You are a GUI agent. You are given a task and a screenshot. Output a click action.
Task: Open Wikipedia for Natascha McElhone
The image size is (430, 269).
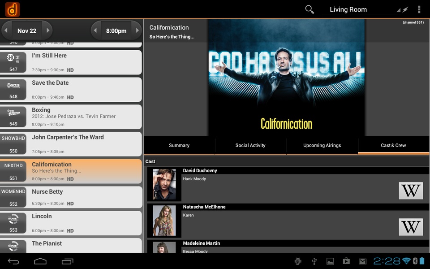pyautogui.click(x=411, y=227)
